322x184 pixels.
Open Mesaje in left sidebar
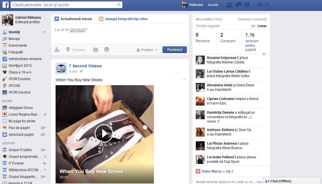(x=14, y=39)
